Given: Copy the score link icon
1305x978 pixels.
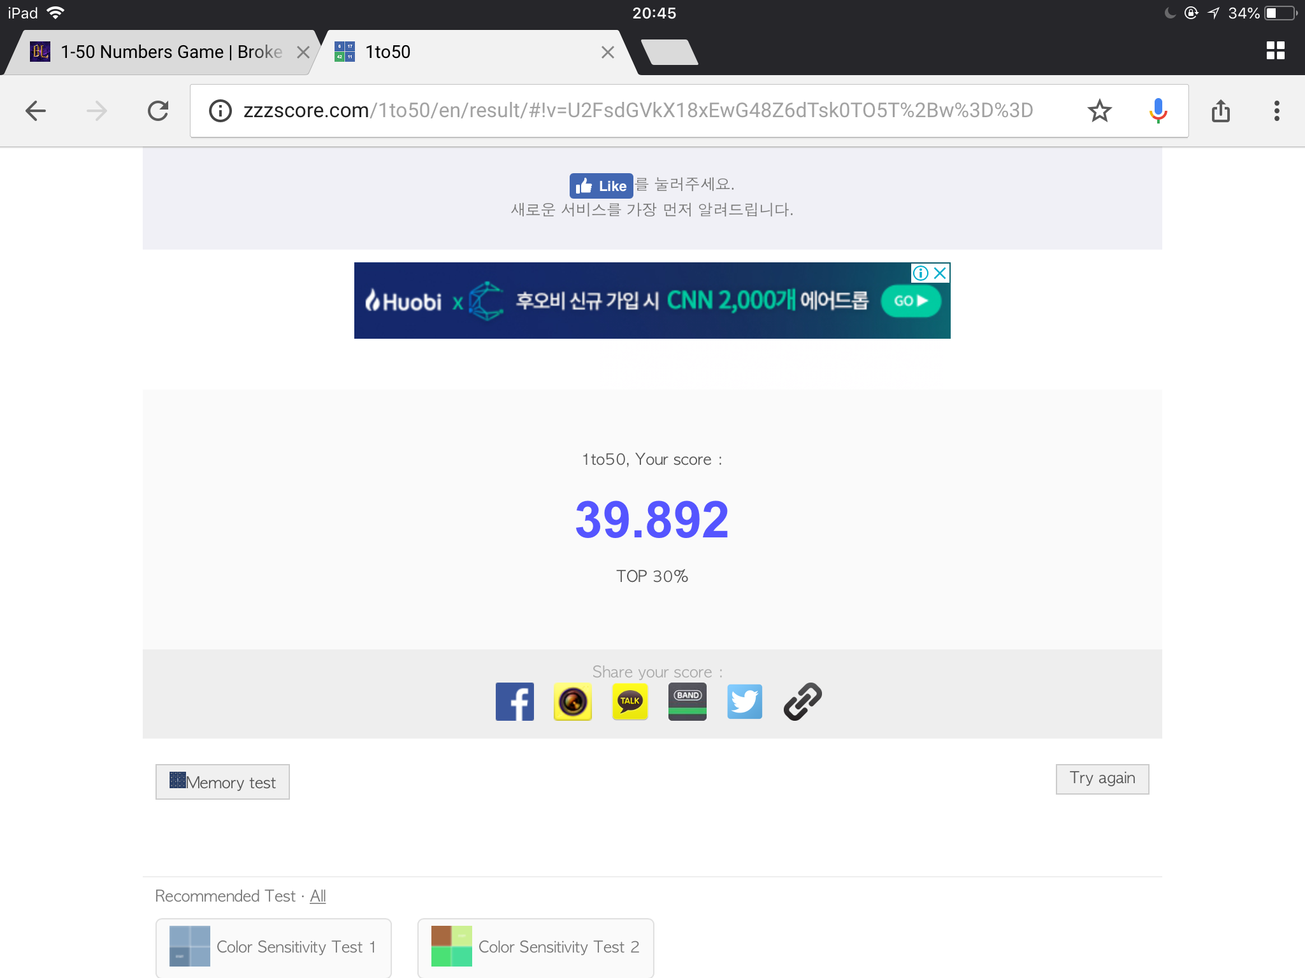Looking at the screenshot, I should (x=802, y=702).
